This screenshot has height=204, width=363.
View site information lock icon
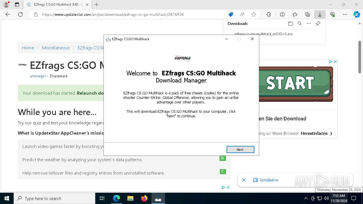point(36,14)
